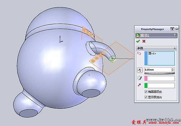
Task: Click the dome feature icon in header
Action: tap(138, 35)
